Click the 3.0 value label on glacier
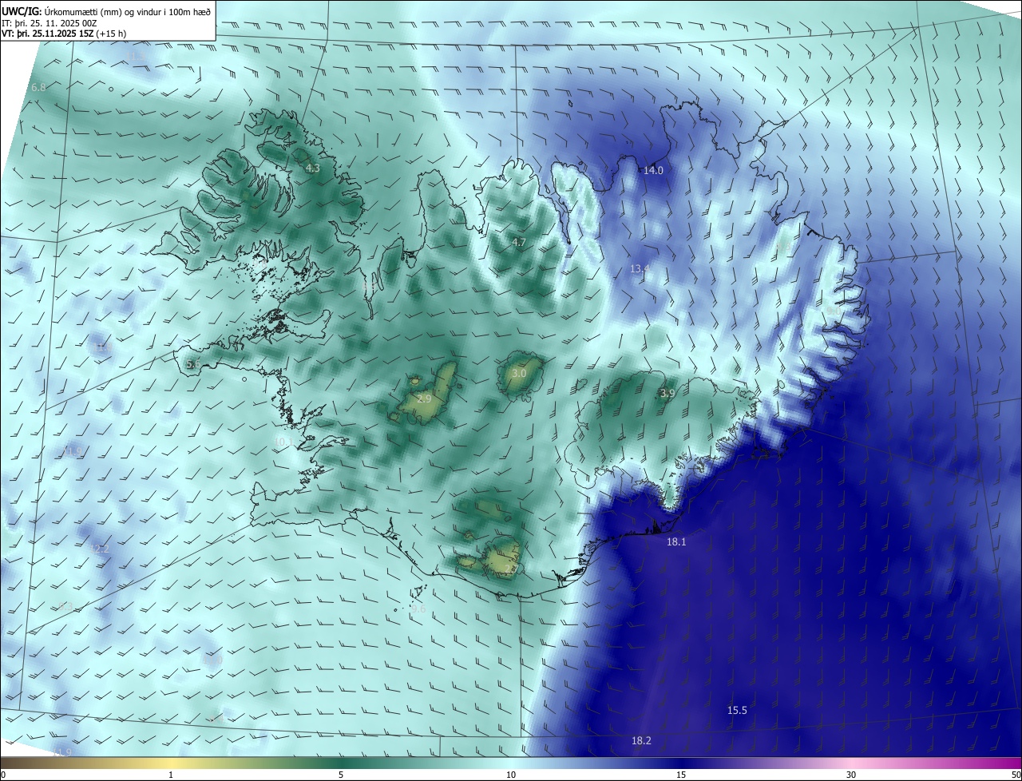Screen dimensions: 1022x781 point(519,373)
